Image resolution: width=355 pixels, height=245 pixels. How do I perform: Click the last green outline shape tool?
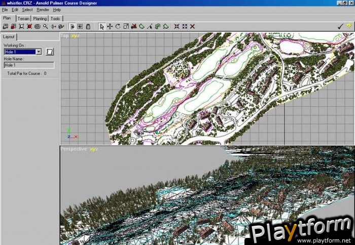point(166,26)
